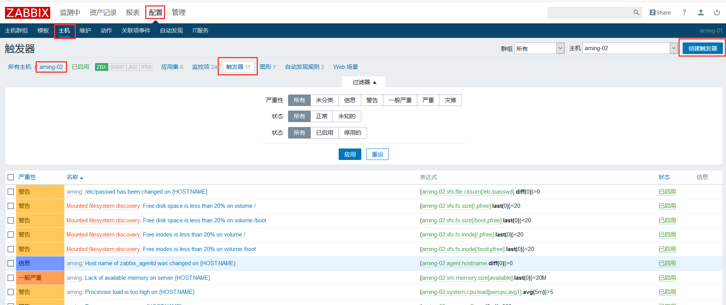Toggle the select-all triggers checkbox
The height and width of the screenshot is (305, 726).
11,177
